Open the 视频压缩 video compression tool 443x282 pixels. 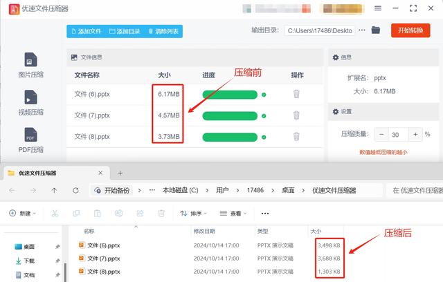[x=30, y=103]
